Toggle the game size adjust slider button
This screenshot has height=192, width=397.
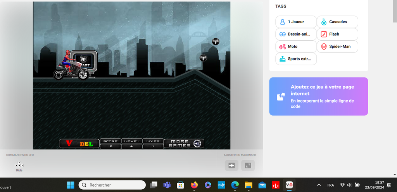point(231,165)
